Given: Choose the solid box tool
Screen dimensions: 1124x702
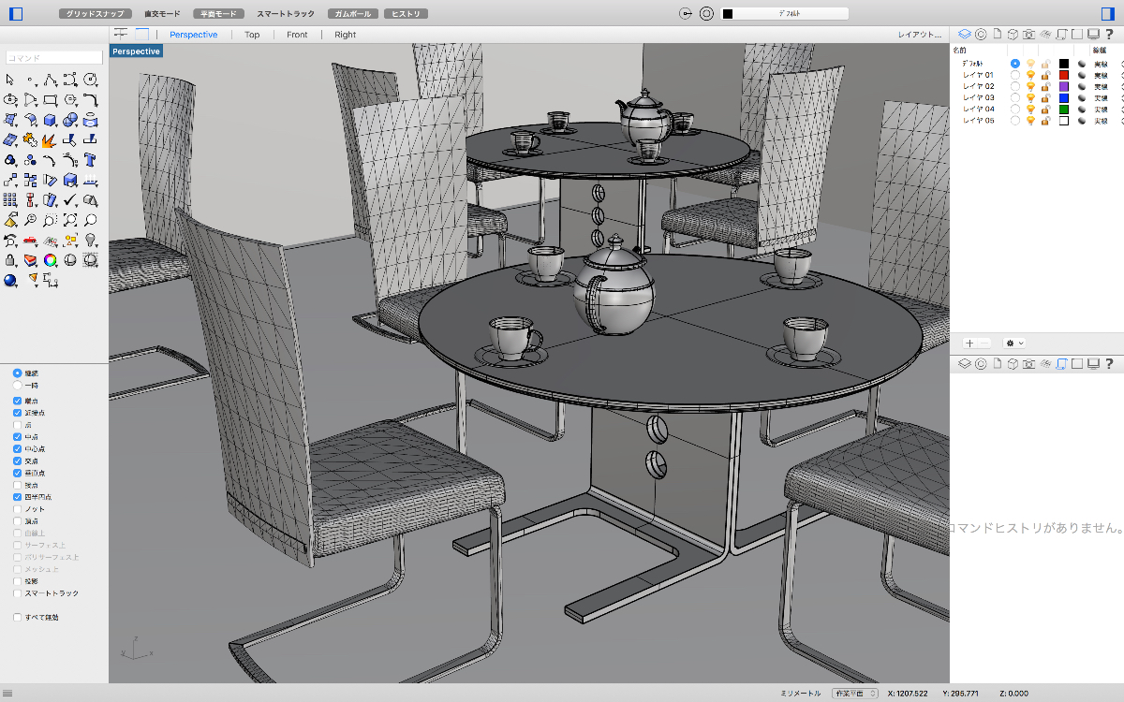Looking at the screenshot, I should pyautogui.click(x=51, y=120).
